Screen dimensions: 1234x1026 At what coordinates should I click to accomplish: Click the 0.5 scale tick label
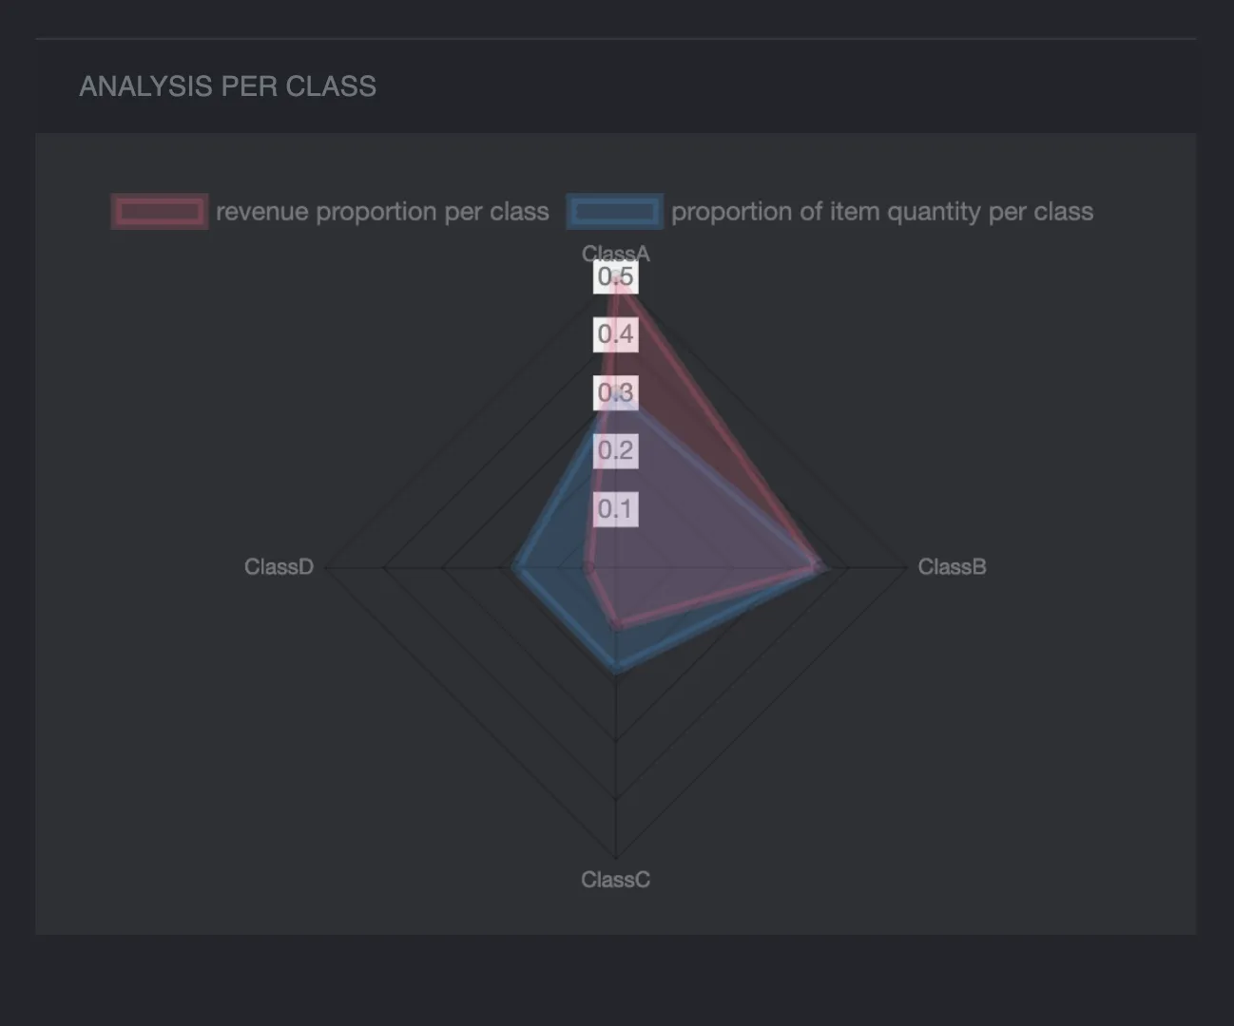(x=615, y=277)
